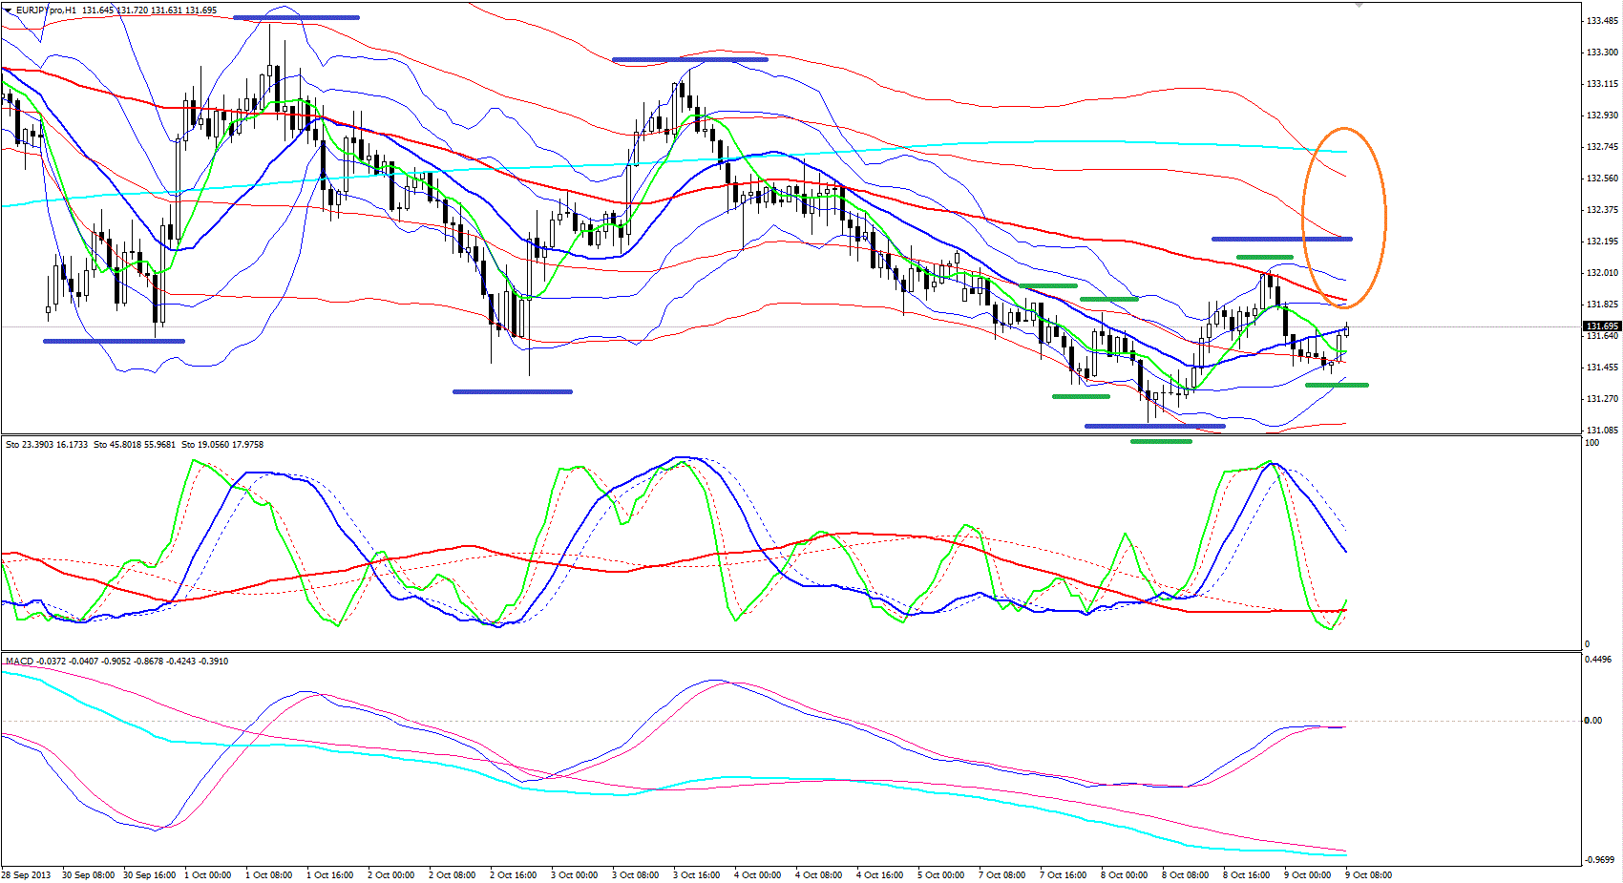Select the Sto 45.8018 55.9681 indicator label
This screenshot has width=1623, height=883.
point(136,445)
